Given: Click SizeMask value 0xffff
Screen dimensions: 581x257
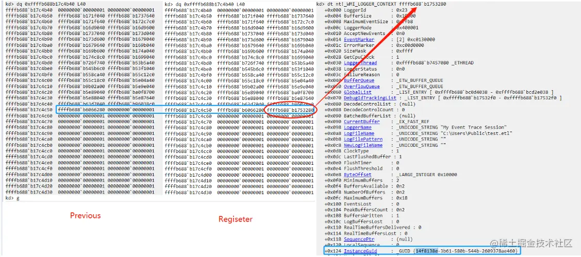Looking at the screenshot, I should point(405,51).
